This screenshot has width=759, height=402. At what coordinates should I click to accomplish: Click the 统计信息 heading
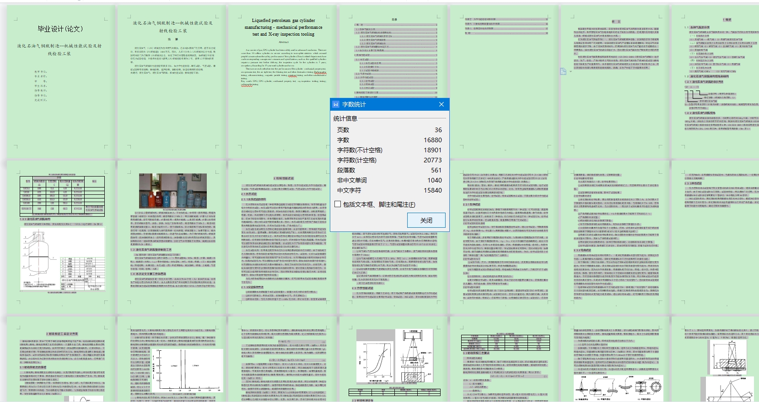[x=345, y=118]
